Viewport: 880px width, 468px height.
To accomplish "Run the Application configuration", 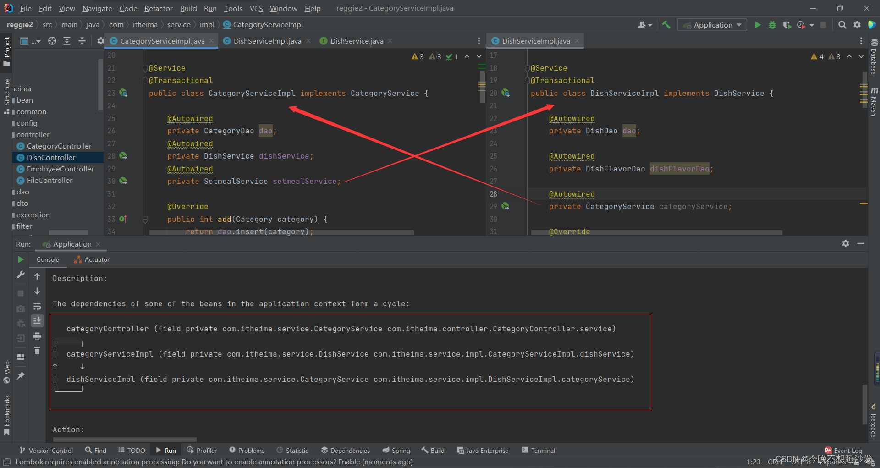I will tap(758, 25).
